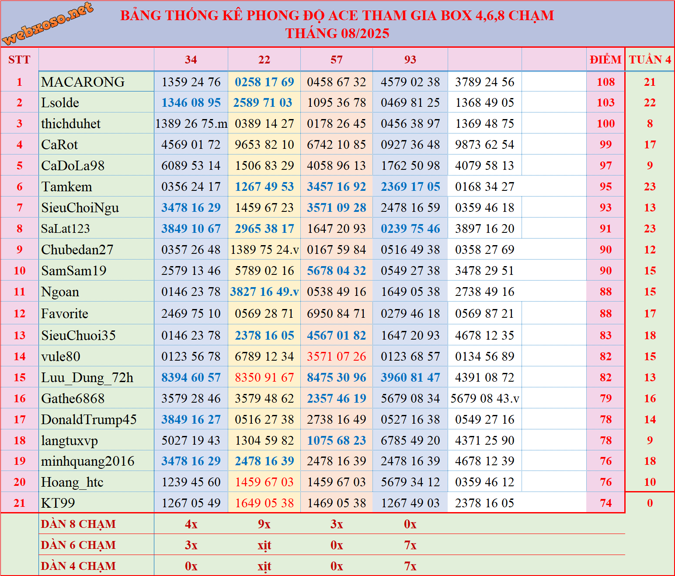The height and width of the screenshot is (576, 675).
Task: Select the red cell 8350 91 67
Action: (264, 378)
